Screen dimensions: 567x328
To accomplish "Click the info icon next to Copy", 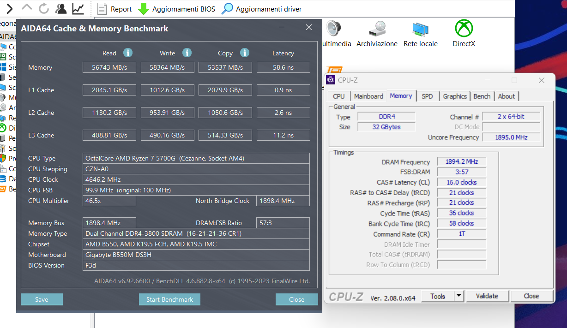I will [x=245, y=53].
